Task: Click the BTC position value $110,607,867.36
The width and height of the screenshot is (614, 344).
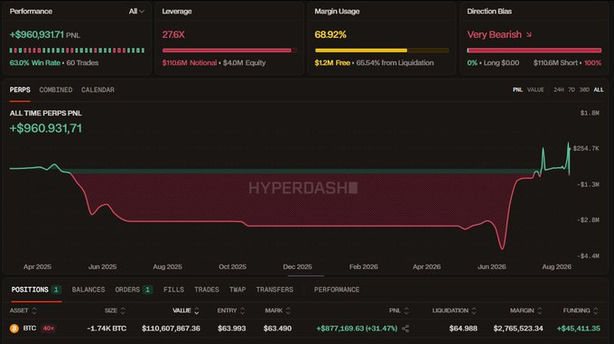Action: click(172, 329)
